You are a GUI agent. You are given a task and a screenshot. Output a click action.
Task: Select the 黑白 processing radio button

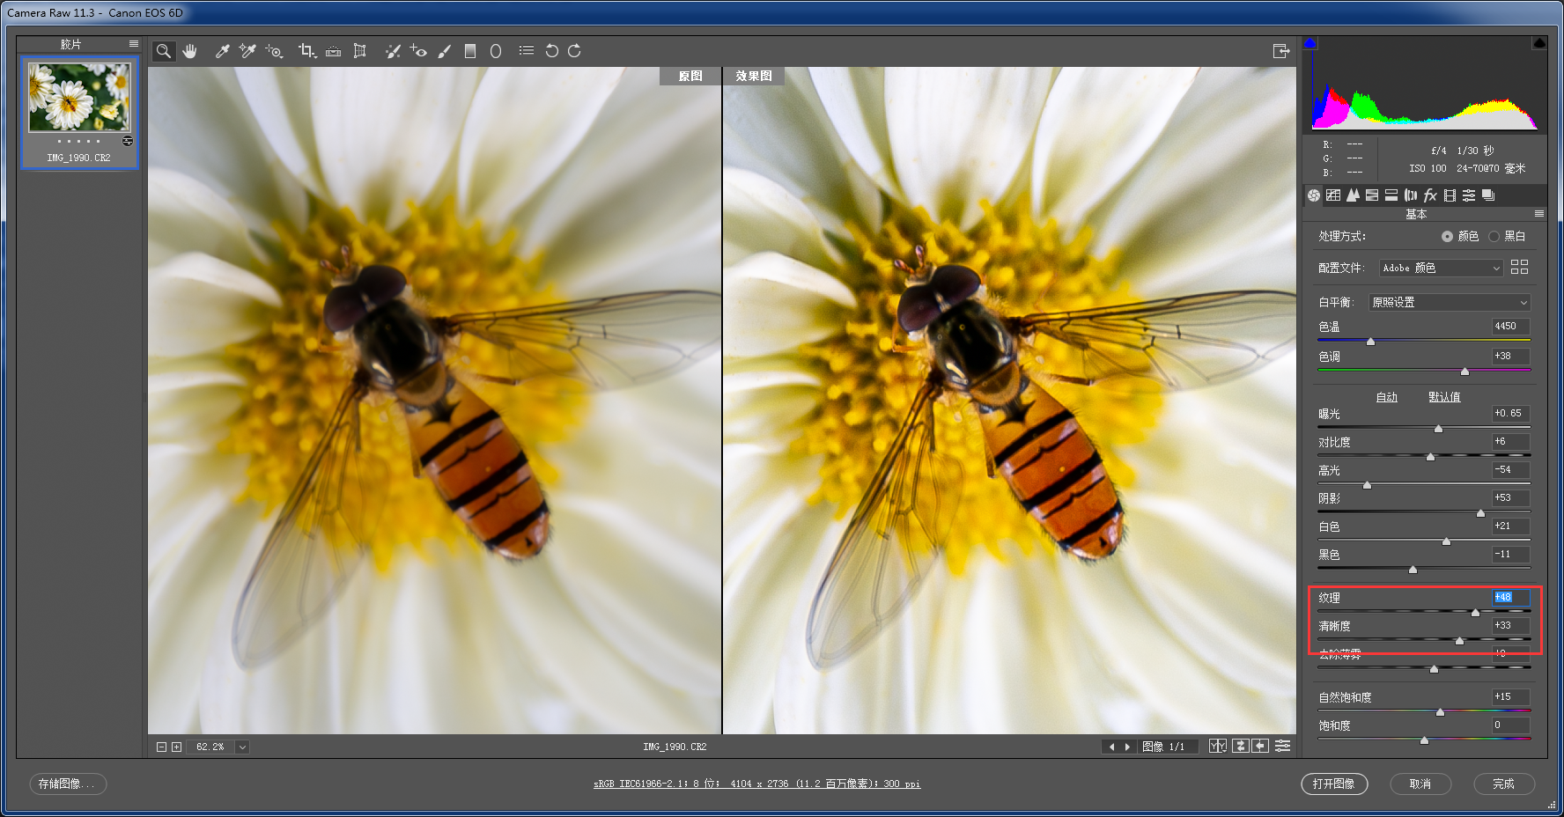pos(1494,236)
